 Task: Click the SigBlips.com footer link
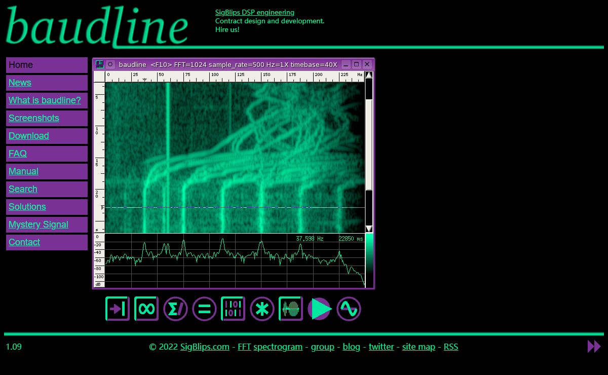tap(205, 347)
